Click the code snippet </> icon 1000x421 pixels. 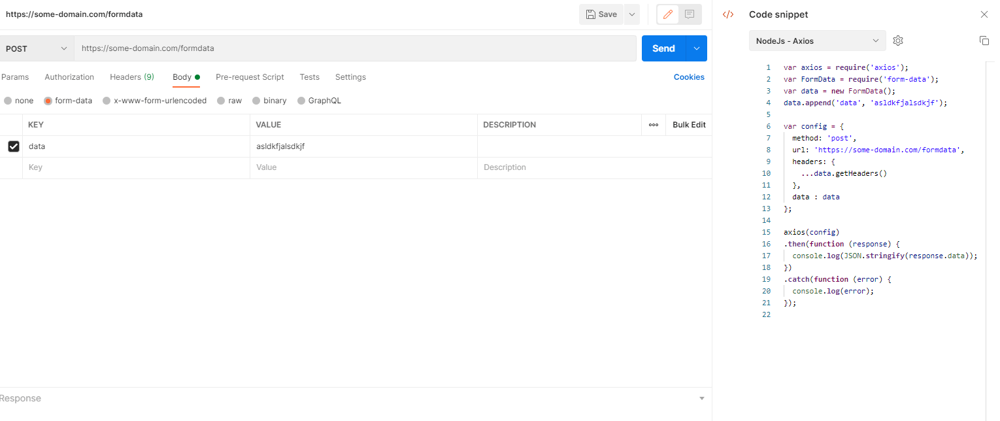(728, 14)
